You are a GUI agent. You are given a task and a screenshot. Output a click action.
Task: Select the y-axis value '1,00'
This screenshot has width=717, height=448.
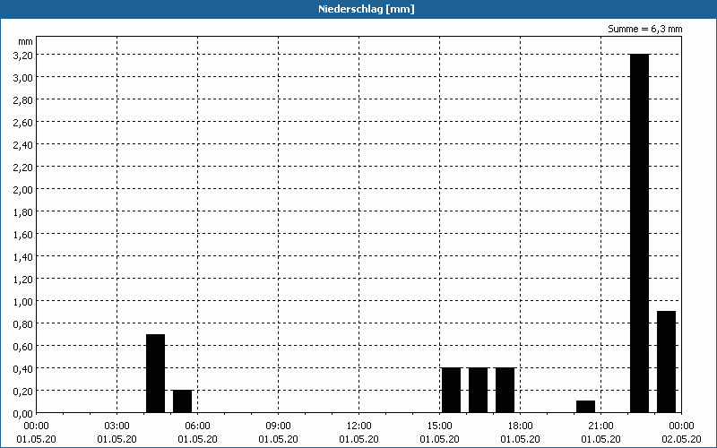coord(23,301)
